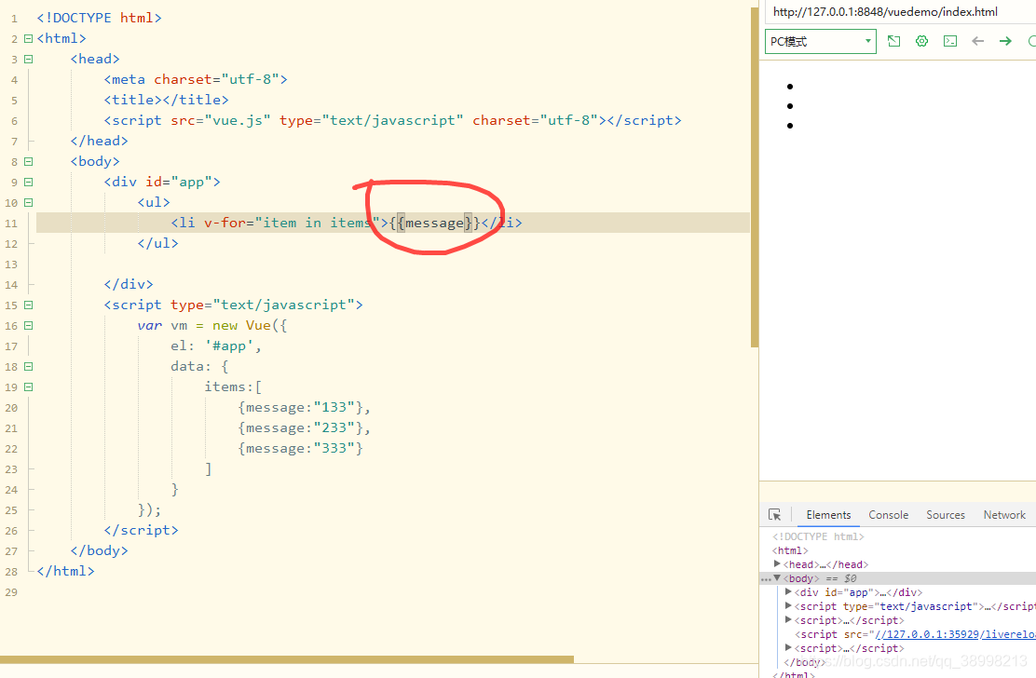Collapse the new Vue fold on line 16
1036x678 pixels.
pyautogui.click(x=28, y=325)
